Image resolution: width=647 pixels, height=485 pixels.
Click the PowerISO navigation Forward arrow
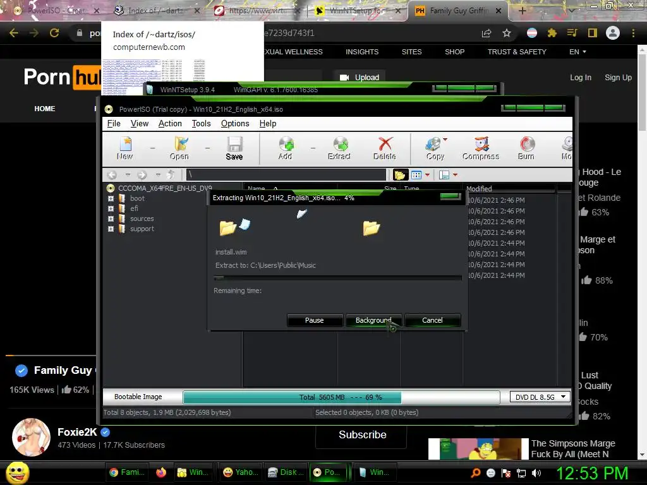tap(142, 175)
